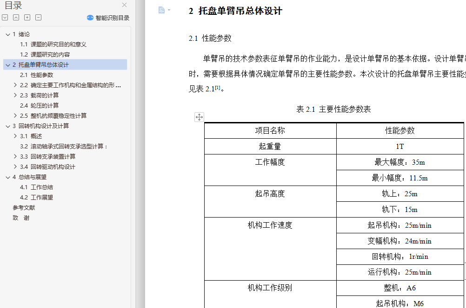Expand section 2.3 载荷的计算
466x308 pixels.
pos(15,95)
